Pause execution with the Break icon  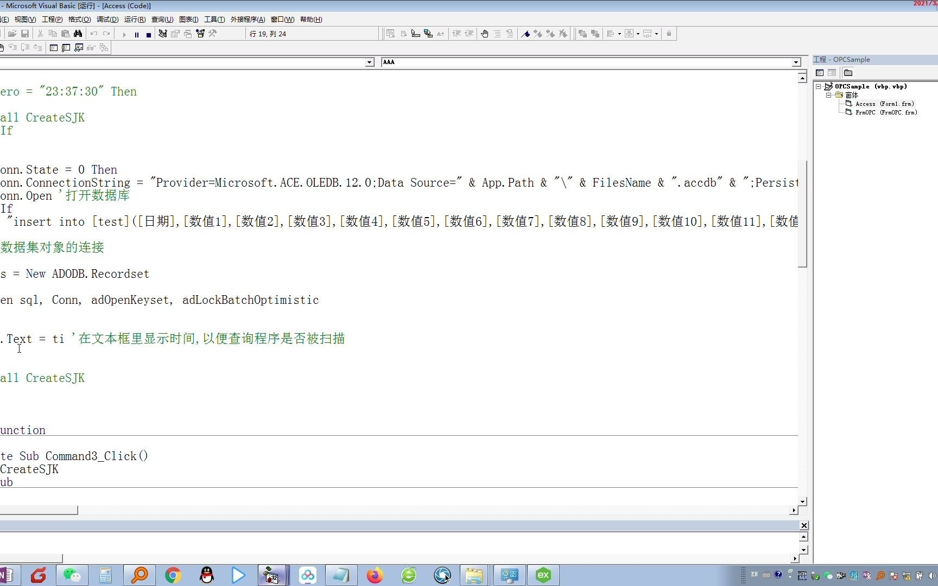(137, 34)
